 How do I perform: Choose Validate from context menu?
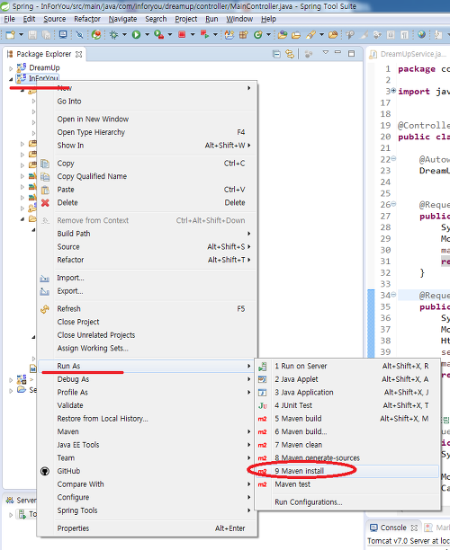147,405
